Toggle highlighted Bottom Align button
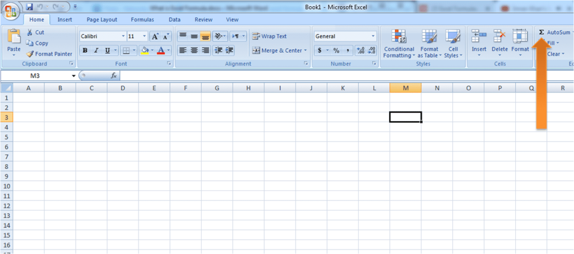The width and height of the screenshot is (574, 254). tap(205, 36)
